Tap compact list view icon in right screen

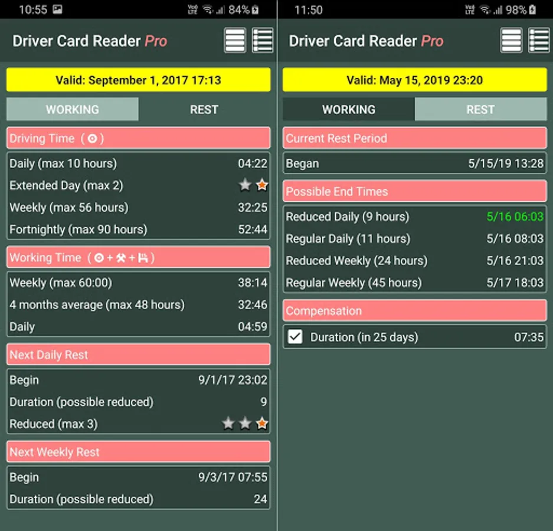point(511,41)
